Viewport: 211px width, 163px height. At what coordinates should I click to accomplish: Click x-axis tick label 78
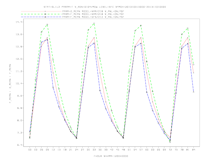pyautogui.click(x=182, y=150)
